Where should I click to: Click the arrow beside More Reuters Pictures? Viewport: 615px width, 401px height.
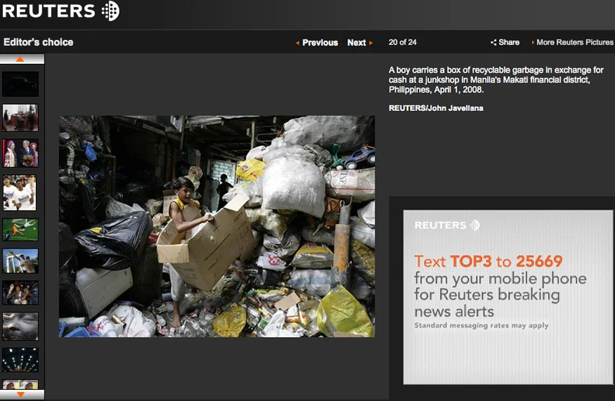tap(533, 42)
